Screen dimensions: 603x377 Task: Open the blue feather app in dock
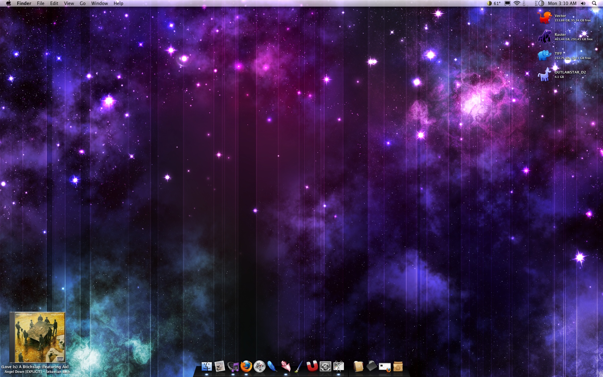click(272, 366)
